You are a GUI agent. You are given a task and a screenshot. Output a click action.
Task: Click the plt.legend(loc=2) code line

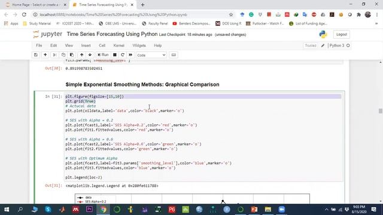tap(84, 177)
